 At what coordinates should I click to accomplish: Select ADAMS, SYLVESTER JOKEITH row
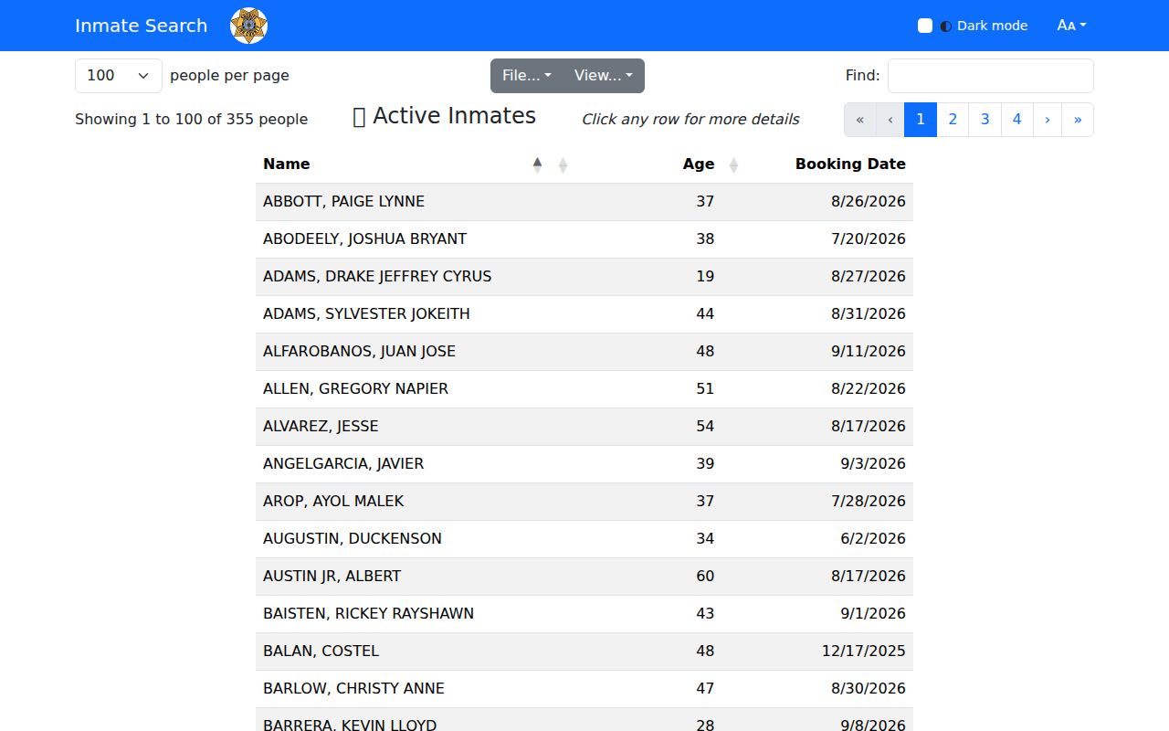point(584,314)
